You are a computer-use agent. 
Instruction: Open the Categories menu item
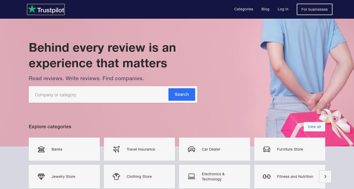click(244, 9)
